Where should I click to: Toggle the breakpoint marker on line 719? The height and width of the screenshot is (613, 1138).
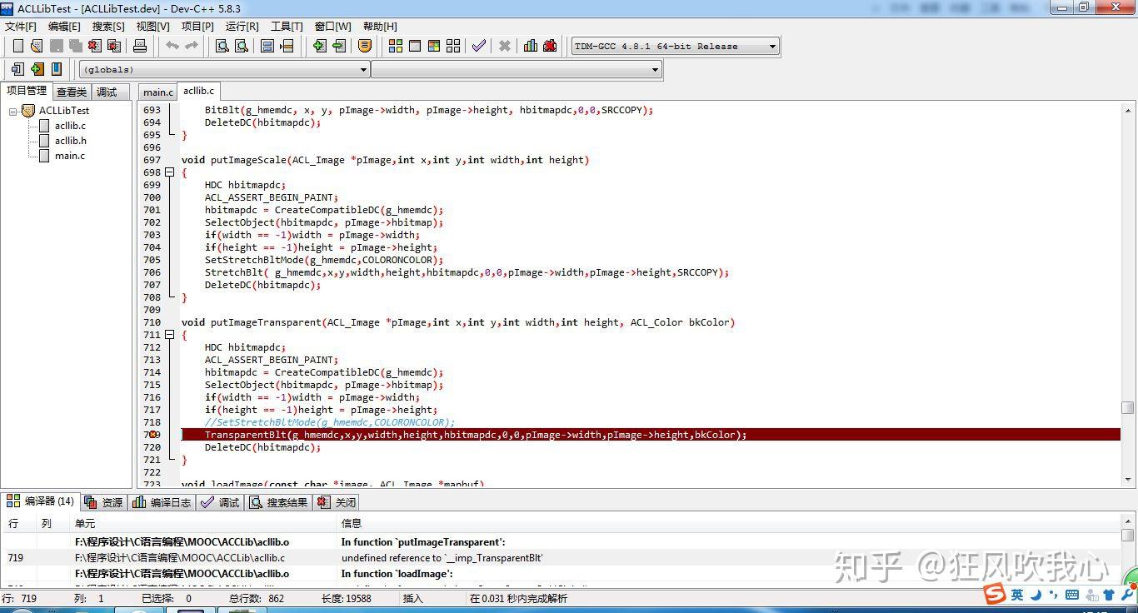point(152,435)
